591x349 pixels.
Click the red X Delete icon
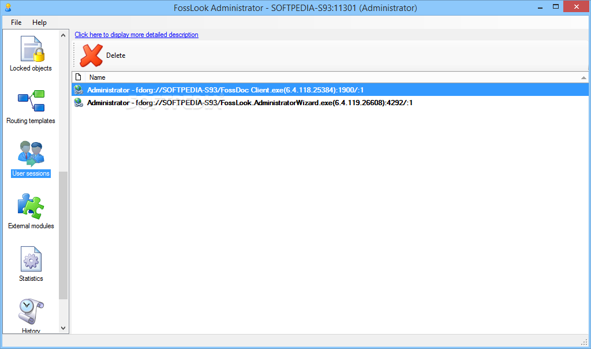[91, 55]
